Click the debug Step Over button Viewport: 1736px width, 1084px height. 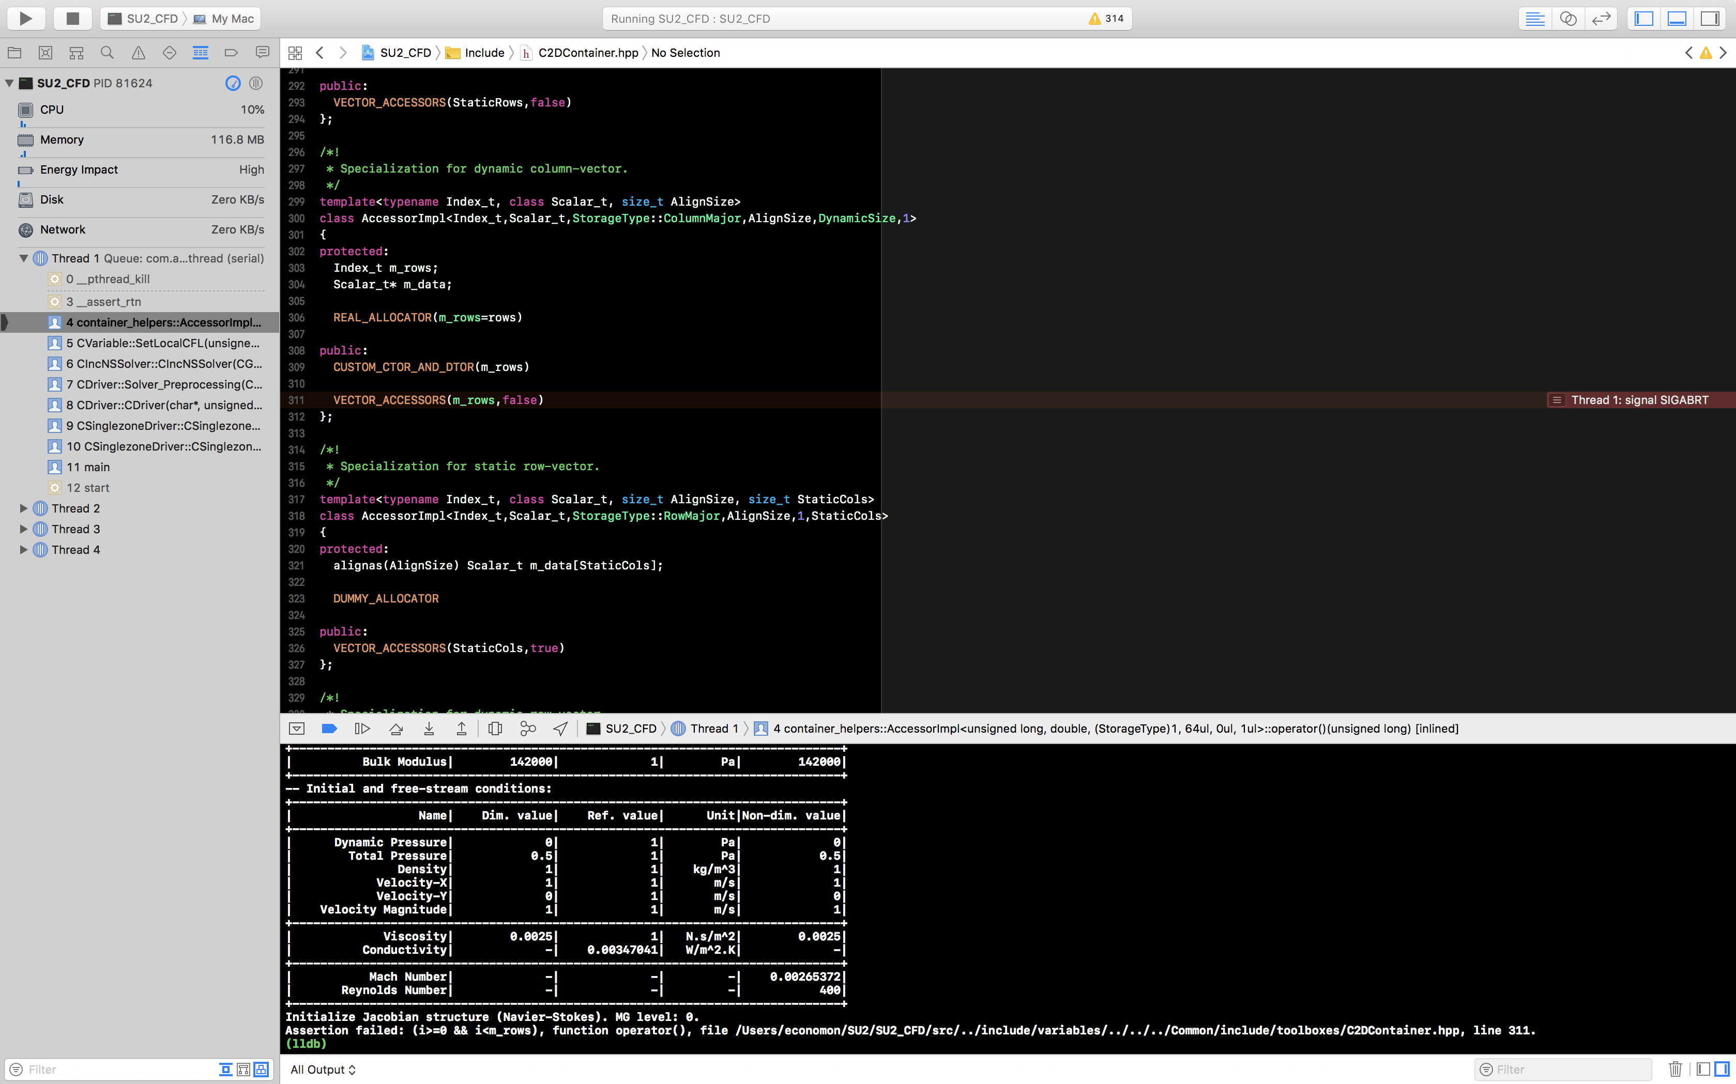[x=396, y=729]
